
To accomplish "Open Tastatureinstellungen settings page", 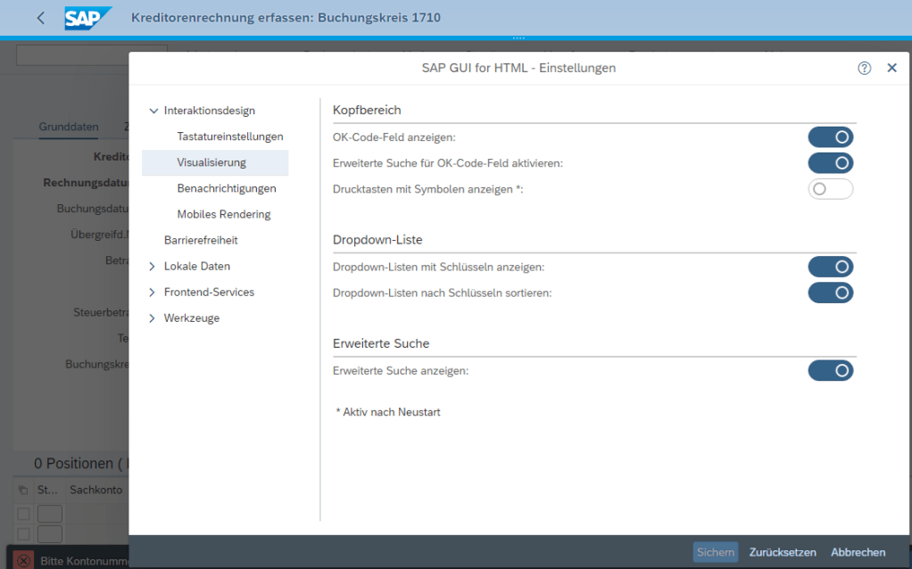I will (x=229, y=136).
